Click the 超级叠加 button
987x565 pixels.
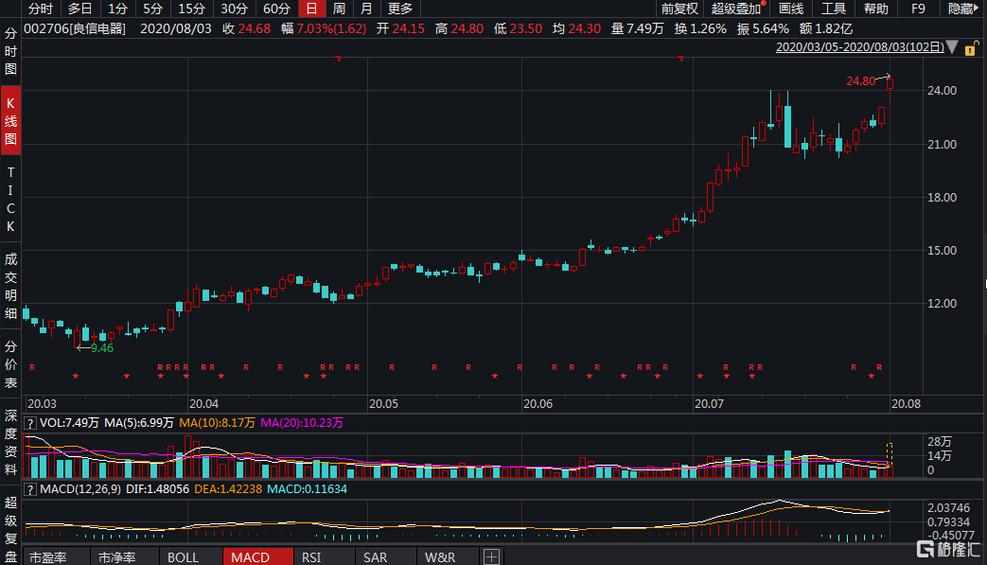736,9
